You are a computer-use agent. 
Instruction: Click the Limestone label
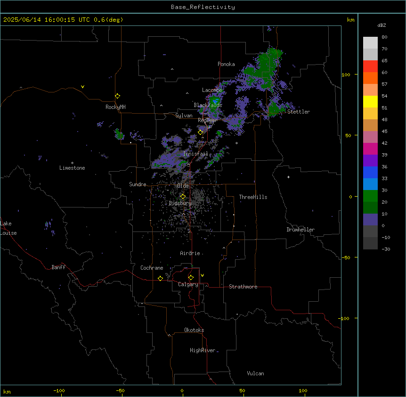click(72, 168)
